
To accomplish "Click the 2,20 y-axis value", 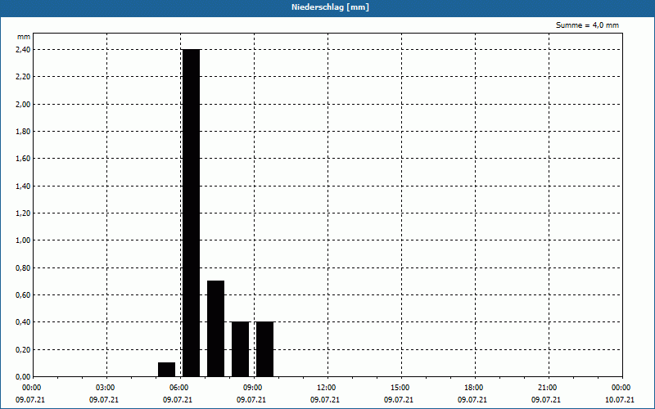I will click(23, 77).
